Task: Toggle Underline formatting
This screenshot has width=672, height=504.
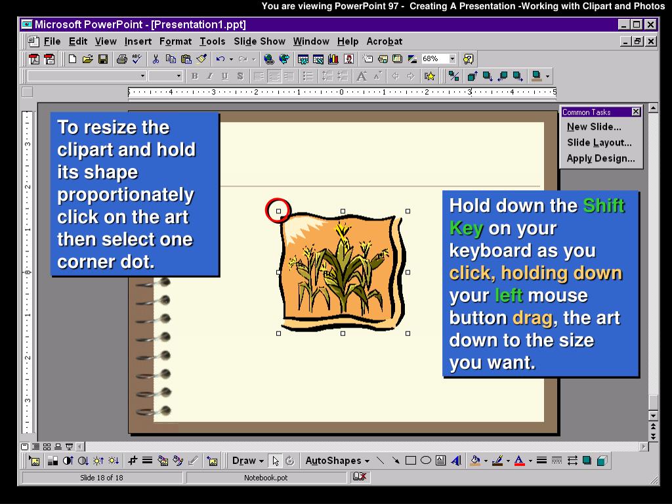Action: [225, 76]
